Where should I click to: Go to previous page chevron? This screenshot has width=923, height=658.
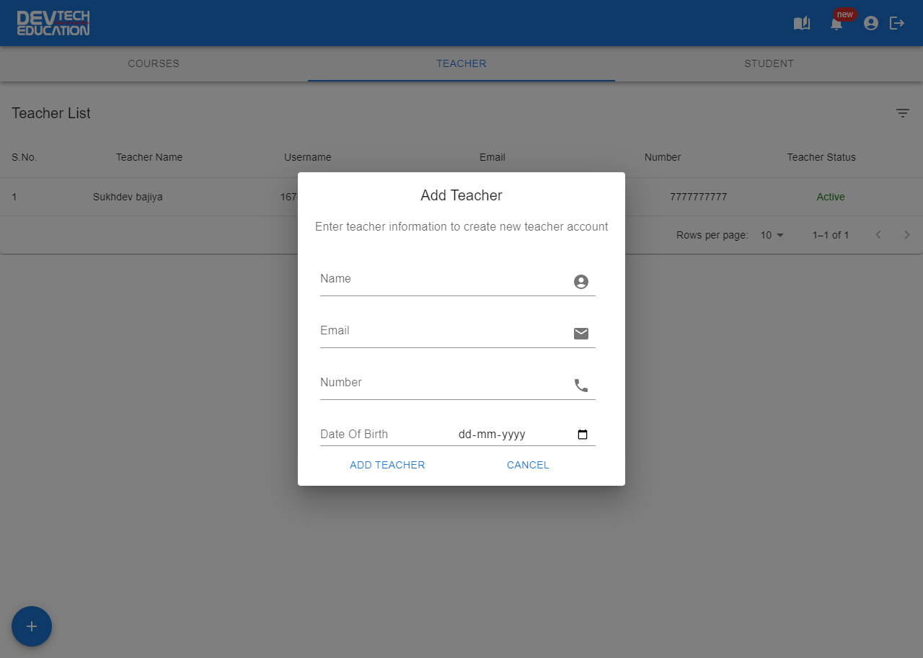878,235
